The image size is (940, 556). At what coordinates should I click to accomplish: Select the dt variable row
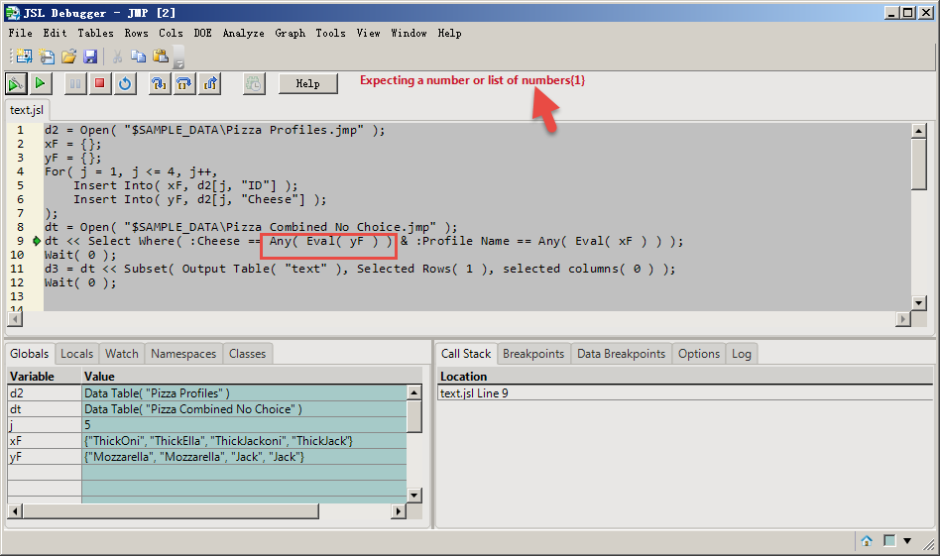click(x=207, y=409)
